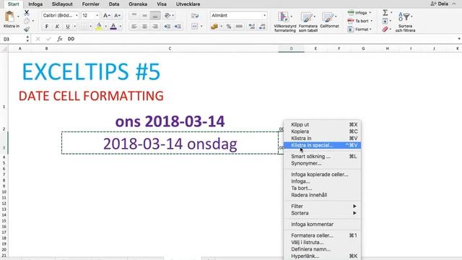Decrease font size with smaller A icon
Viewport: 462px width, 260px height.
pos(117,15)
